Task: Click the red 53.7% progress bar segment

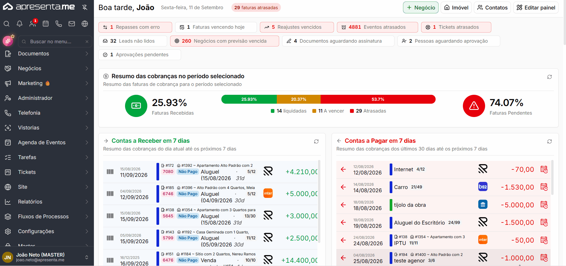Action: [x=378, y=99]
